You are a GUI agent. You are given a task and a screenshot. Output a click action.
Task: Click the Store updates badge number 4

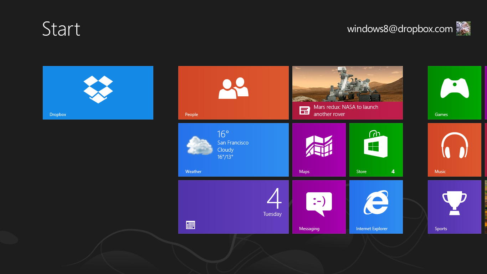click(393, 172)
